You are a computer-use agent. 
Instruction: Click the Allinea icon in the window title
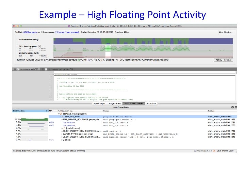[69, 26]
